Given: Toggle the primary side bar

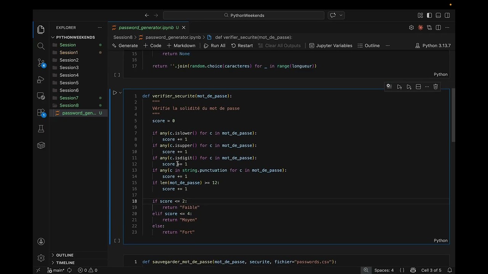Looking at the screenshot, I should (x=429, y=15).
